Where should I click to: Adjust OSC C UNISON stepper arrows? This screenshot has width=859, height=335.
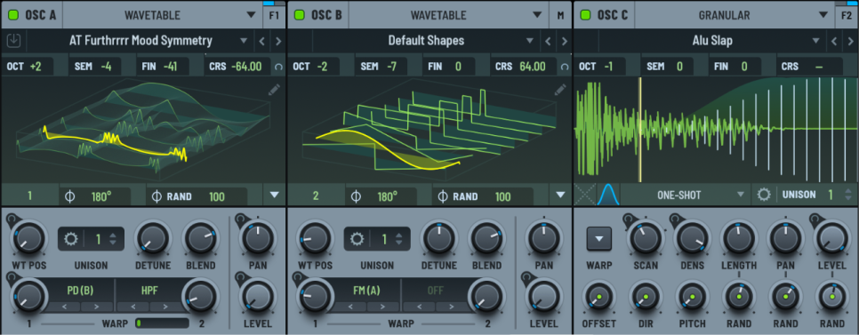(848, 195)
